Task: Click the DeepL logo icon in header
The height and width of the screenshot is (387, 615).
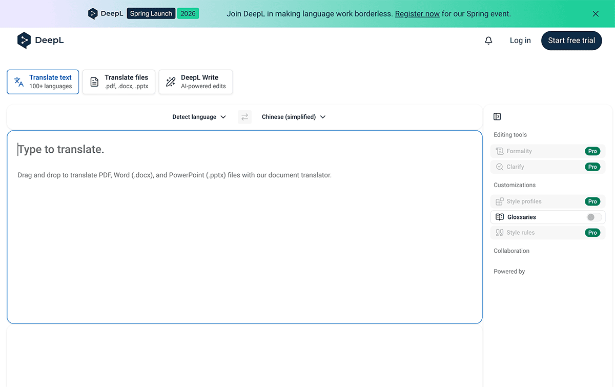Action: [x=24, y=40]
